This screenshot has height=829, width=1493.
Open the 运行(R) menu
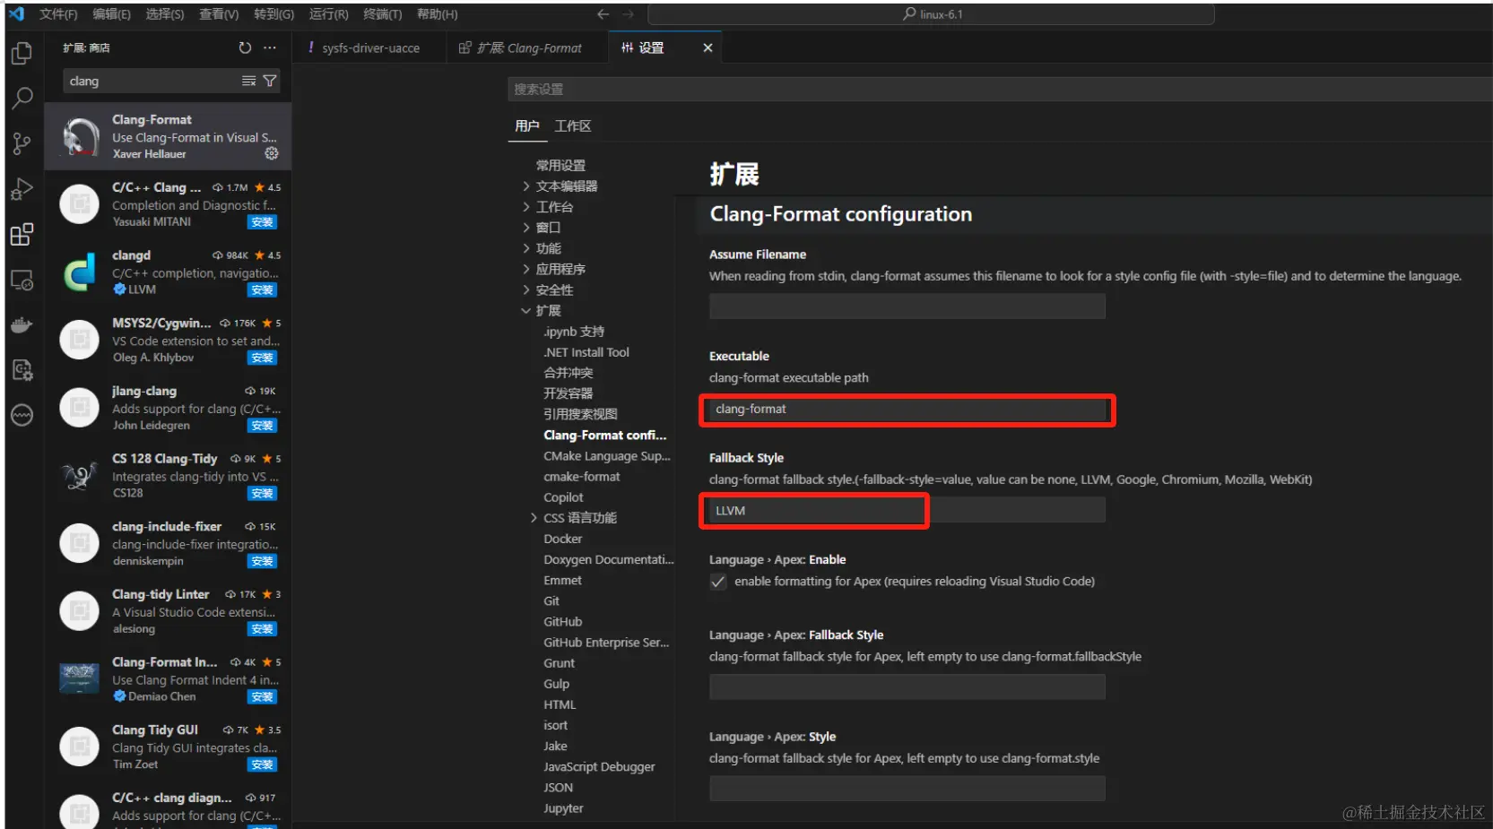tap(328, 14)
